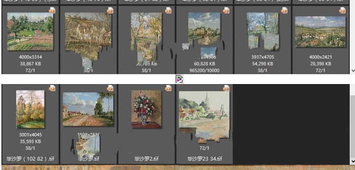Click TIF badge on 毕沙罗.tif tile
Viewport: 355px width, 170px height.
pyautogui.click(x=110, y=88)
